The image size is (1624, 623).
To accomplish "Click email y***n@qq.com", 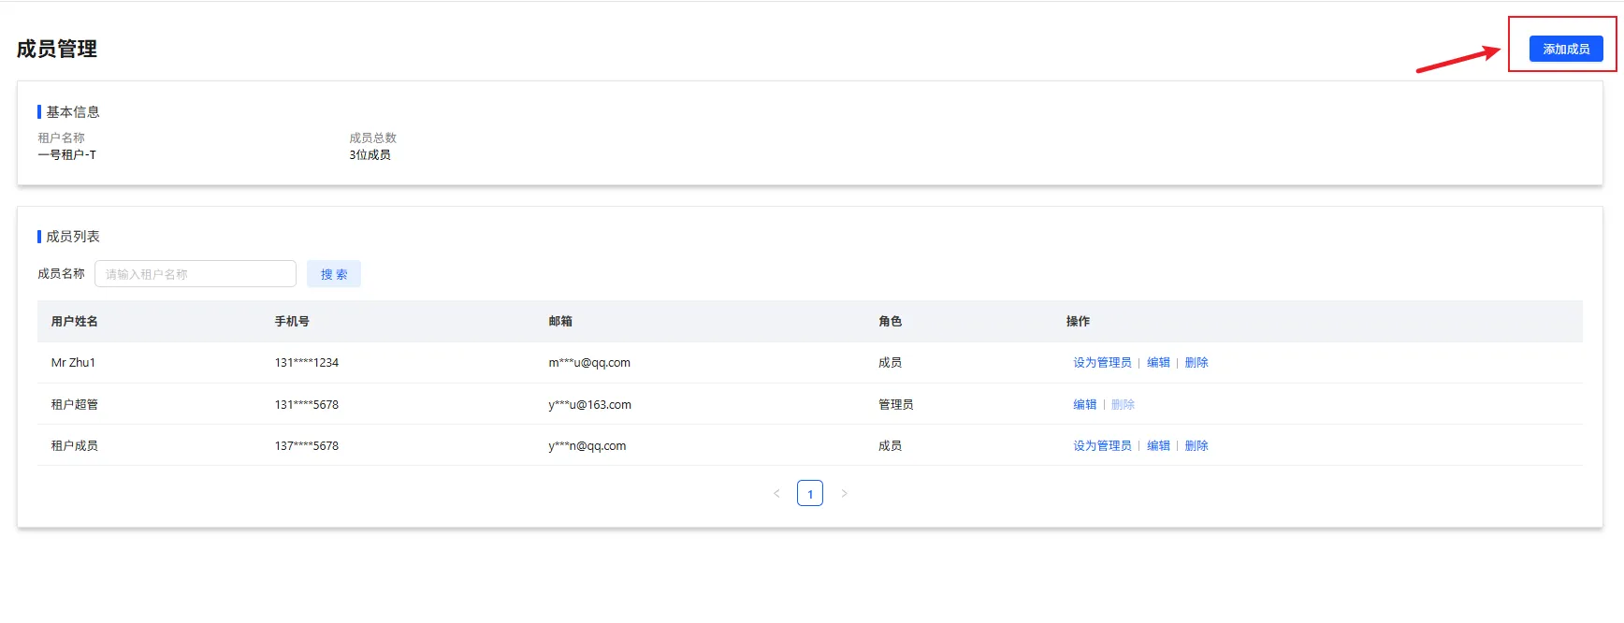I will pyautogui.click(x=587, y=446).
